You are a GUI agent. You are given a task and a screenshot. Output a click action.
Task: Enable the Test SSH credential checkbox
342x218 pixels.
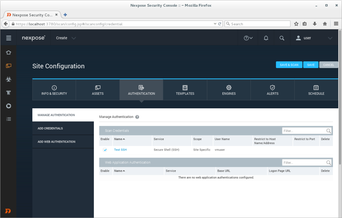pyautogui.click(x=105, y=150)
